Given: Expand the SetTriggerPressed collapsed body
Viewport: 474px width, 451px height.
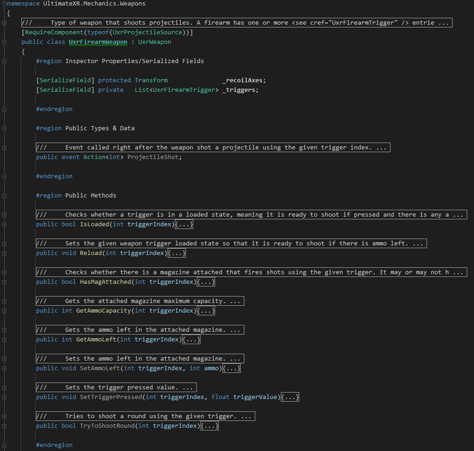Looking at the screenshot, I should point(290,397).
